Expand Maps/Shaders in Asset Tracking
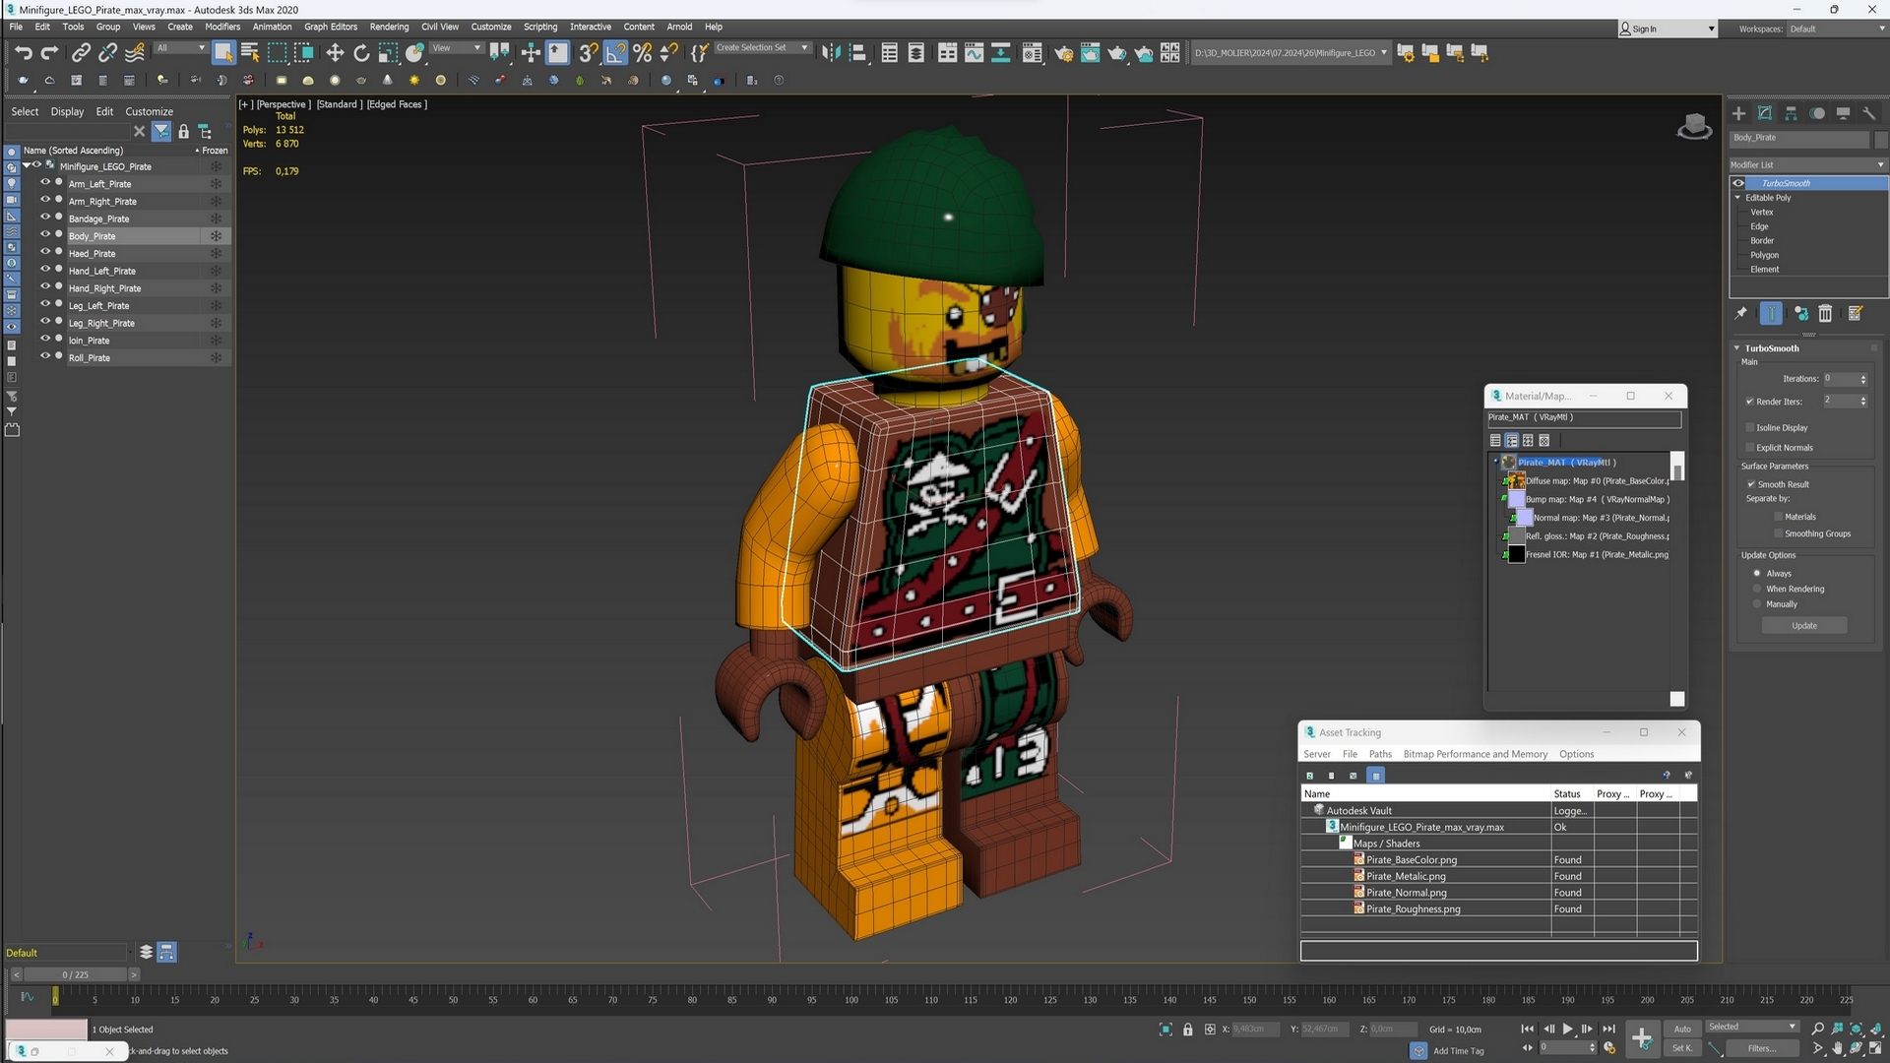 coord(1346,843)
